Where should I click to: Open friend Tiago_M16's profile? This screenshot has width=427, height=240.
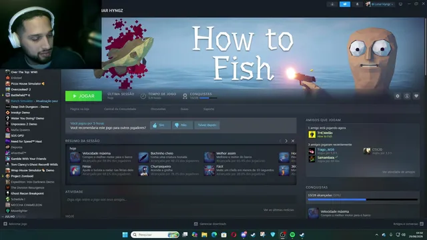[326, 149]
